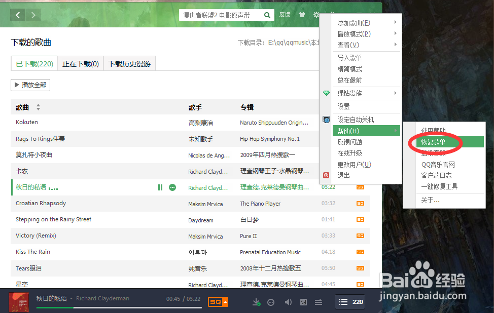This screenshot has height=313, width=494.
Task: Click SQ badge for Victory (Remix)
Action: [x=360, y=236]
